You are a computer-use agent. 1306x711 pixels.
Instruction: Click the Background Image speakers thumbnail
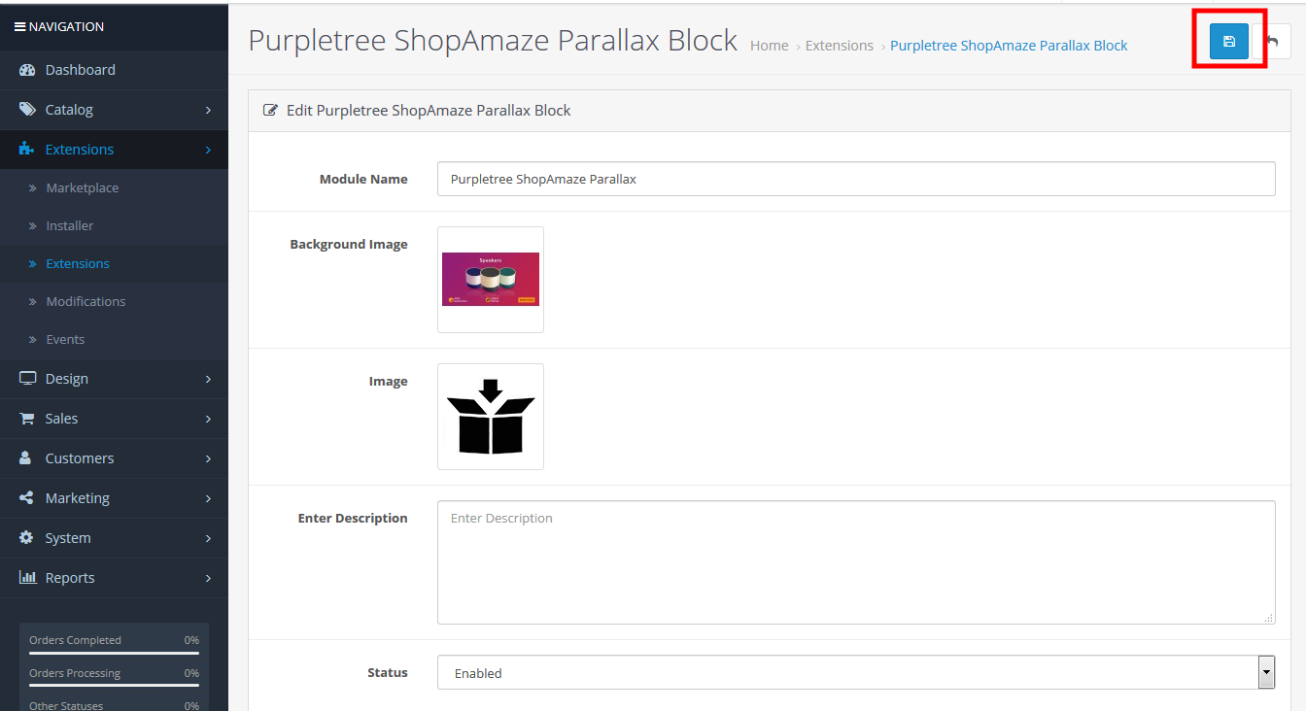pyautogui.click(x=491, y=280)
